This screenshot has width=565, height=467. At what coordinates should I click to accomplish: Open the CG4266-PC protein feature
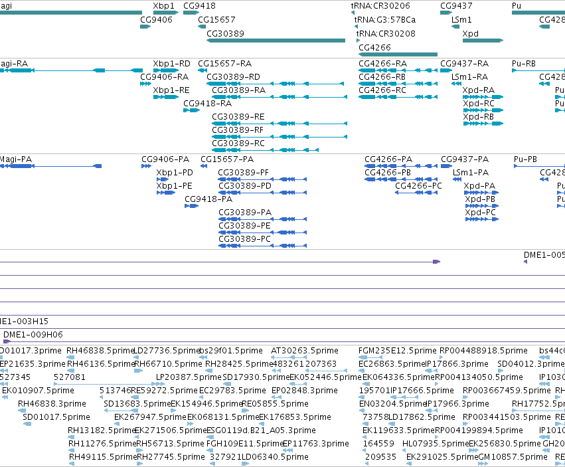point(416,193)
